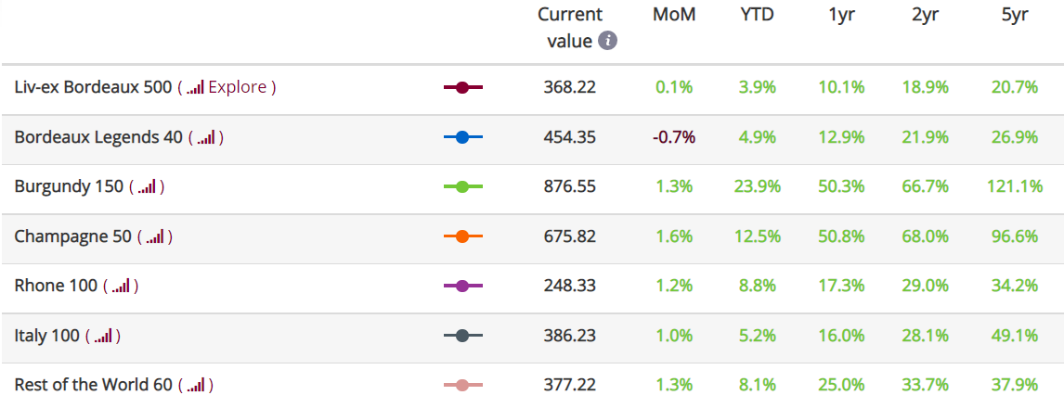Click the Burgundy 150 index name
Image resolution: width=1064 pixels, height=408 pixels.
[x=70, y=187]
